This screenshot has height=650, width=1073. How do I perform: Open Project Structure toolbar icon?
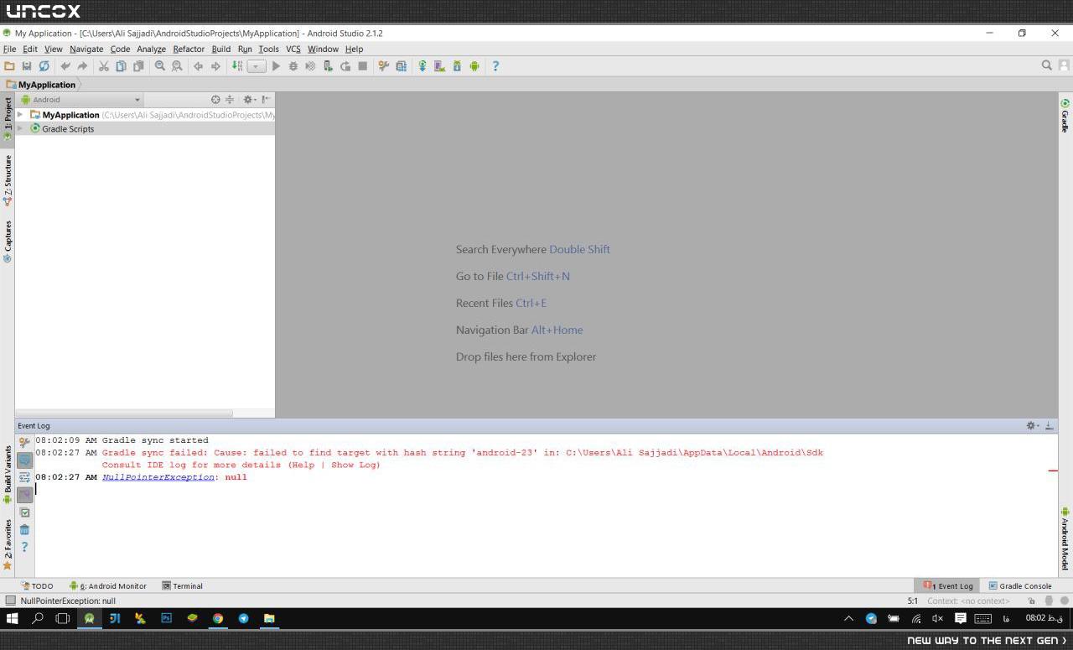(x=384, y=66)
